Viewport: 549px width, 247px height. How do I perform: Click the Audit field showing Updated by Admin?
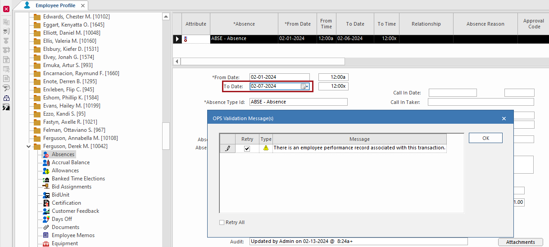pos(358,242)
